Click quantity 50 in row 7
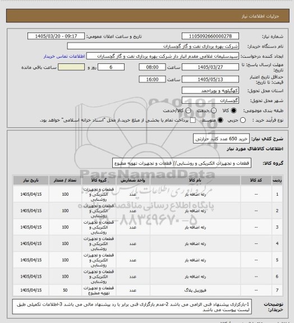The image size is (294, 323). coord(65,290)
